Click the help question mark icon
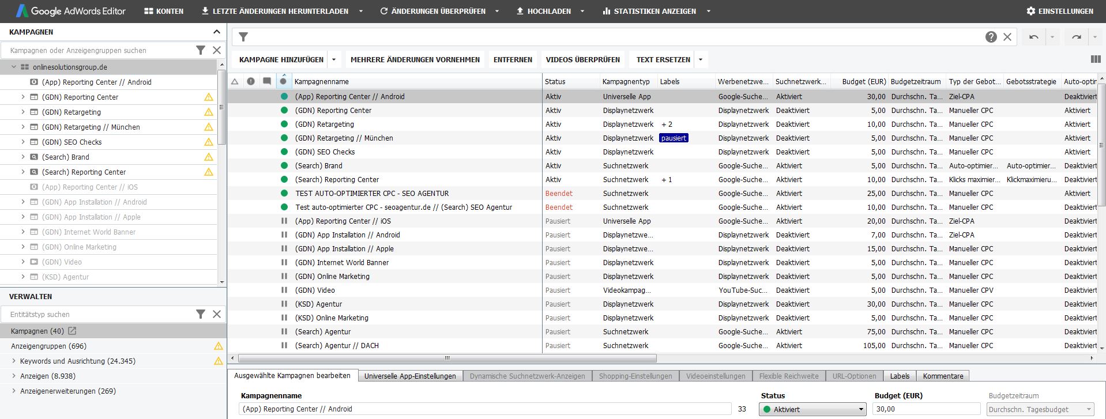 pyautogui.click(x=991, y=37)
